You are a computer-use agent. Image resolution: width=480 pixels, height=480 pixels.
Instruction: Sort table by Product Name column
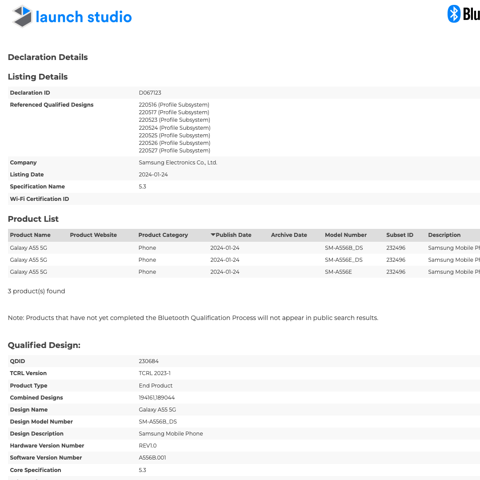[x=30, y=235]
